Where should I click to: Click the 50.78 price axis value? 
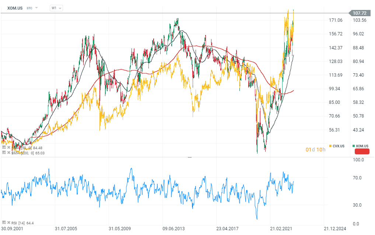tap(358, 116)
